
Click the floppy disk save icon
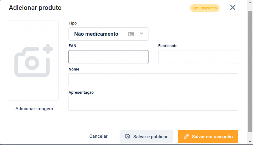(x=128, y=136)
